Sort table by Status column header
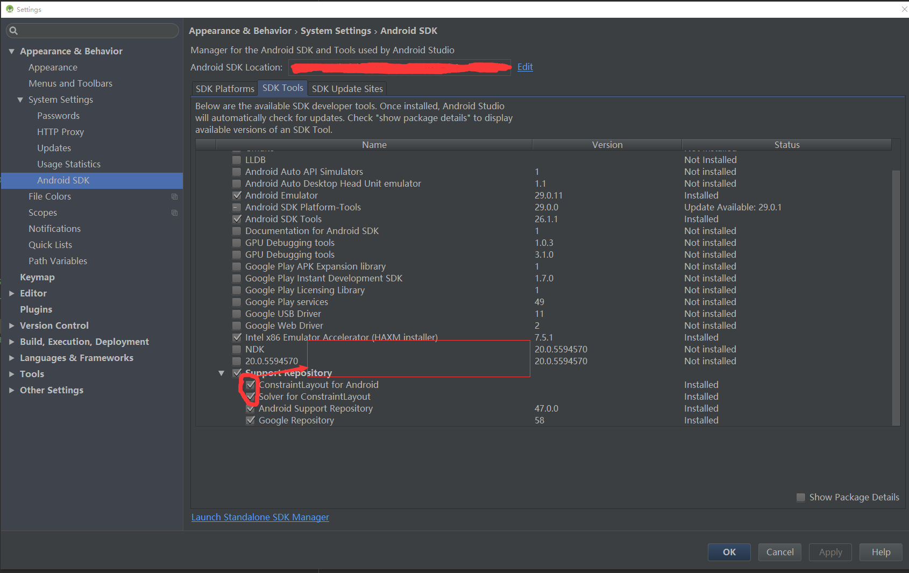Image resolution: width=909 pixels, height=573 pixels. point(787,145)
